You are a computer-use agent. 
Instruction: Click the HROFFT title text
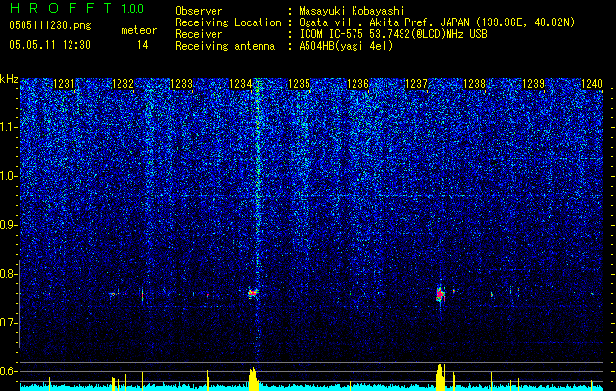61,8
